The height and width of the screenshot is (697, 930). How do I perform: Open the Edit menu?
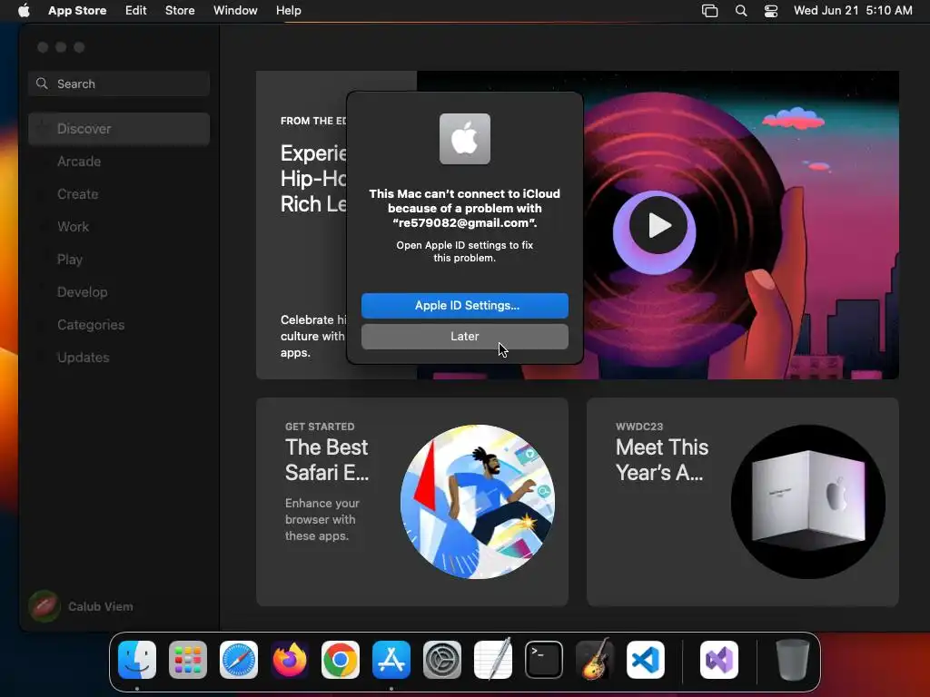tap(136, 10)
